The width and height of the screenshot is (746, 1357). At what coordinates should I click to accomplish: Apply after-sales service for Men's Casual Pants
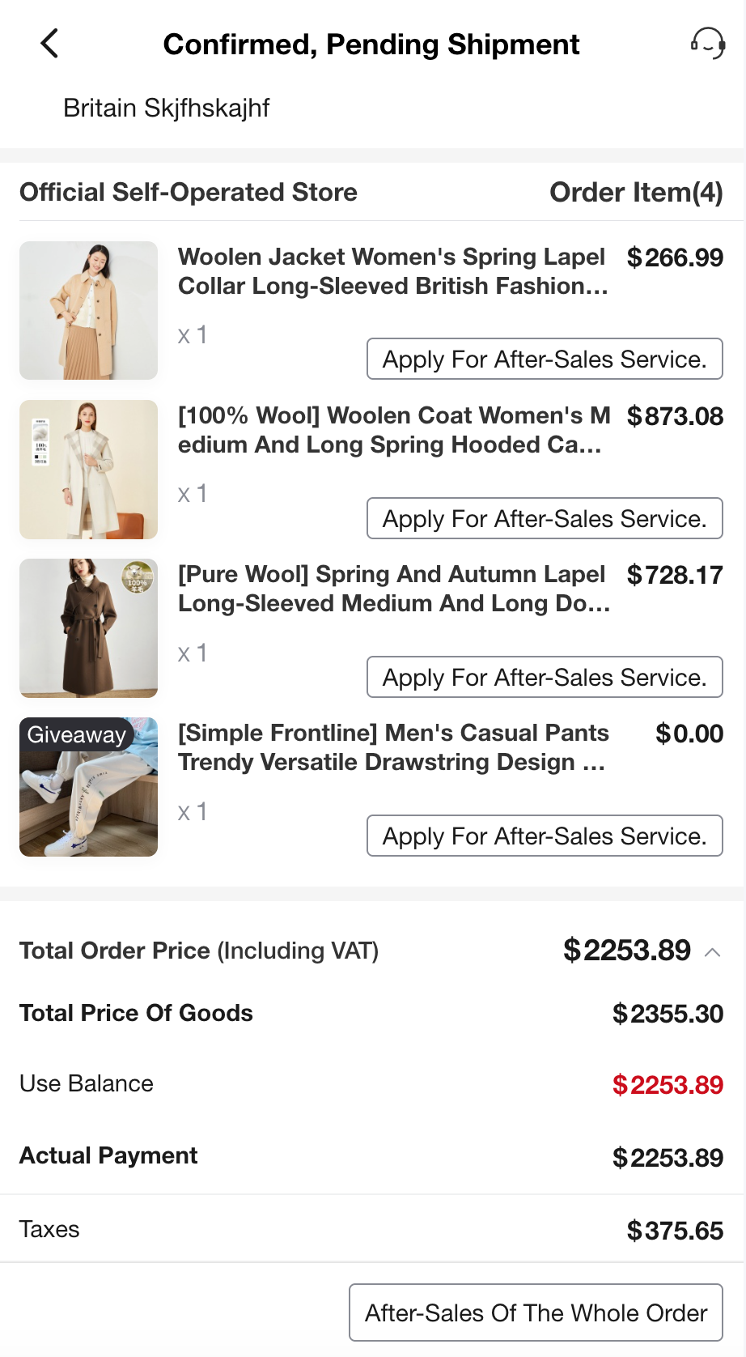pos(545,836)
